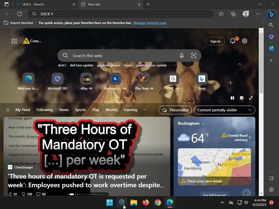Select the Following tab
This screenshot has width=279, height=209.
coord(44,110)
